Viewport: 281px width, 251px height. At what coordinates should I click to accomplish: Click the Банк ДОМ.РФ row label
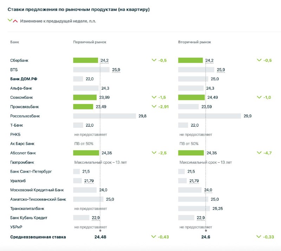coord(24,79)
